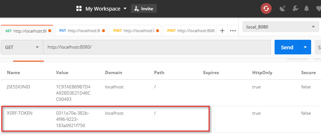Click the HttpOnly column header
321x134 pixels.
point(262,73)
